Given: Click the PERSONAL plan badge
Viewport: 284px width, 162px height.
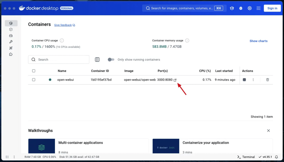Looking at the screenshot, I should click(x=67, y=8).
